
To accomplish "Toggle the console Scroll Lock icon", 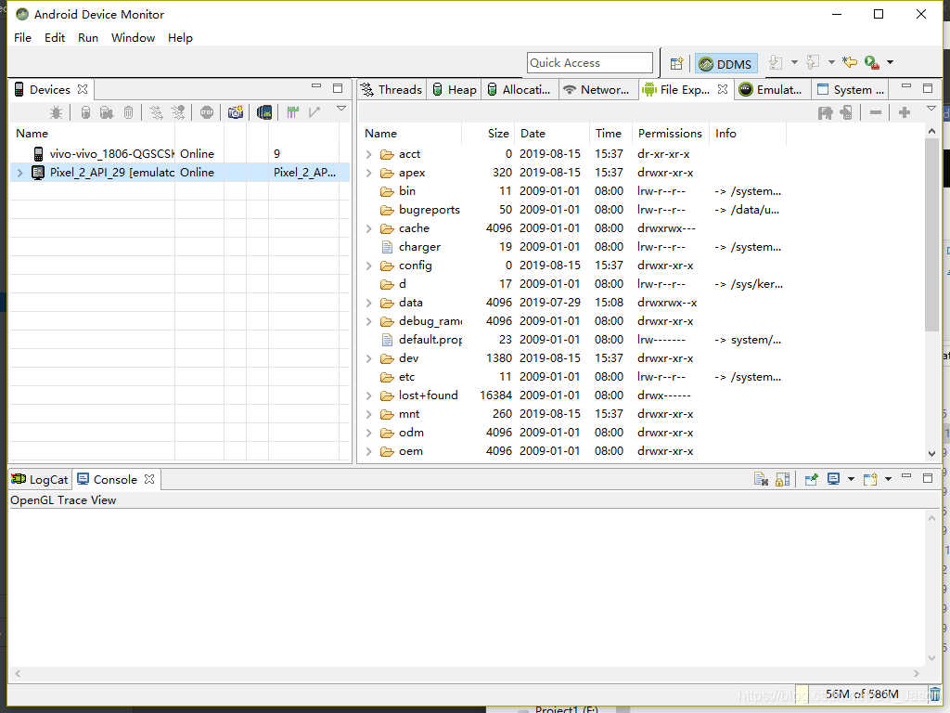I will [x=782, y=480].
